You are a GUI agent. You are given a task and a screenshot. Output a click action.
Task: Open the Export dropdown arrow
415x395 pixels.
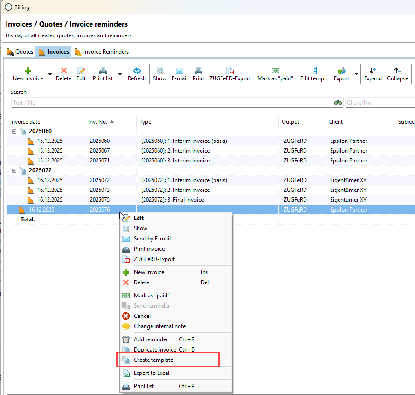(357, 74)
